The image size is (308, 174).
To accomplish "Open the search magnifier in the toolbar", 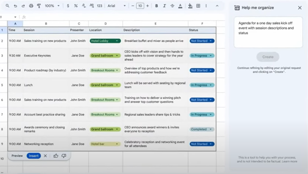I will click(x=7, y=6).
